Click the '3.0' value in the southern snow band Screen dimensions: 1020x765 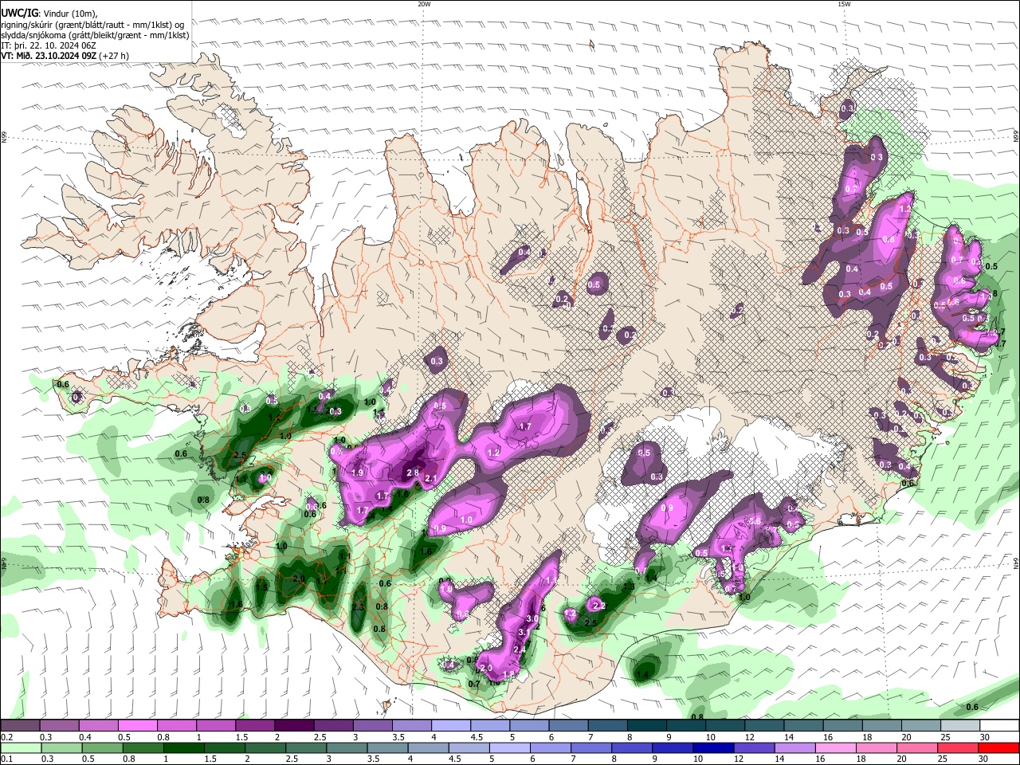pyautogui.click(x=533, y=618)
